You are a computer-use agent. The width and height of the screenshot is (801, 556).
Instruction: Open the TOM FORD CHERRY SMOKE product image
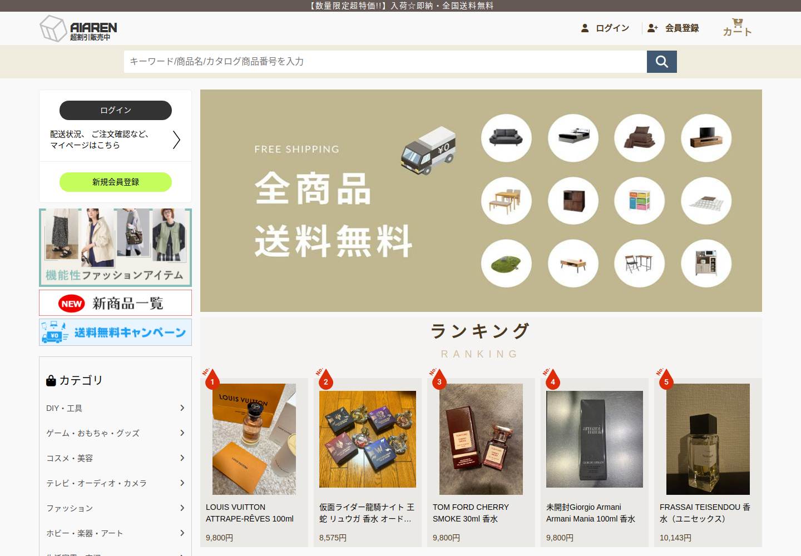[x=481, y=439]
